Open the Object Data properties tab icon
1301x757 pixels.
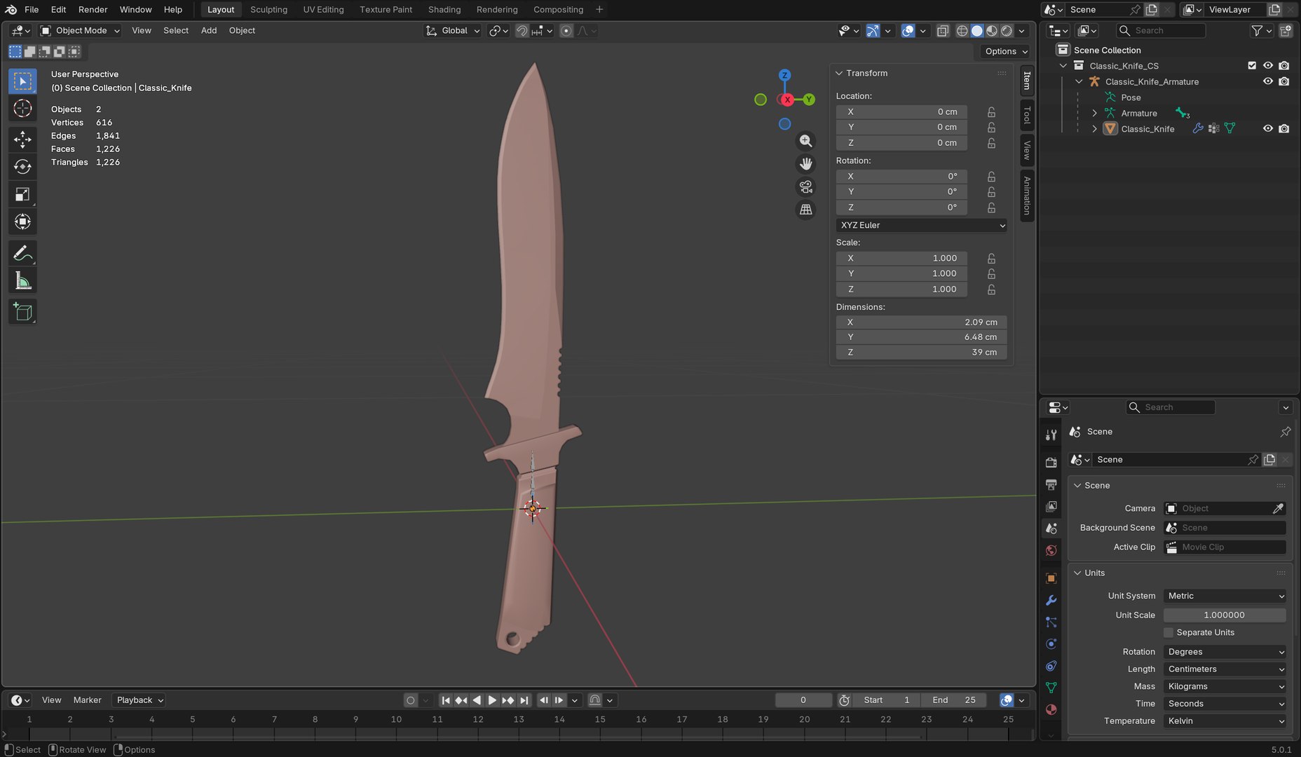pyautogui.click(x=1051, y=688)
